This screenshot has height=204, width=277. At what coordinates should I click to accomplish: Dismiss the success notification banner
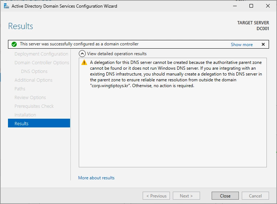click(x=263, y=44)
